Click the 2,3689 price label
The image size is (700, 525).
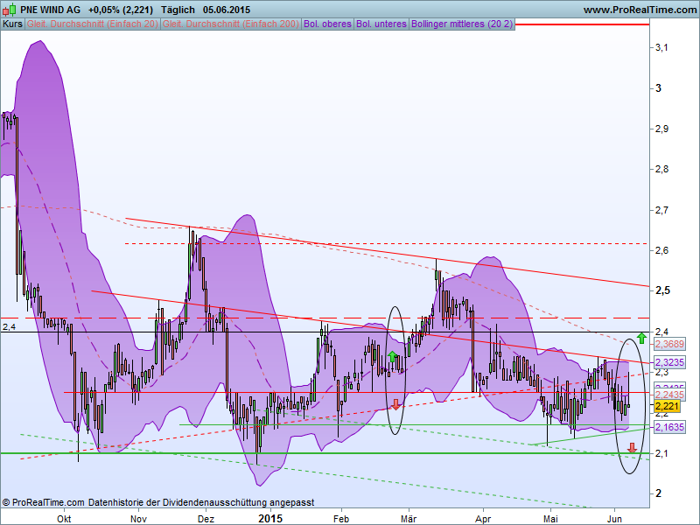[x=669, y=344]
